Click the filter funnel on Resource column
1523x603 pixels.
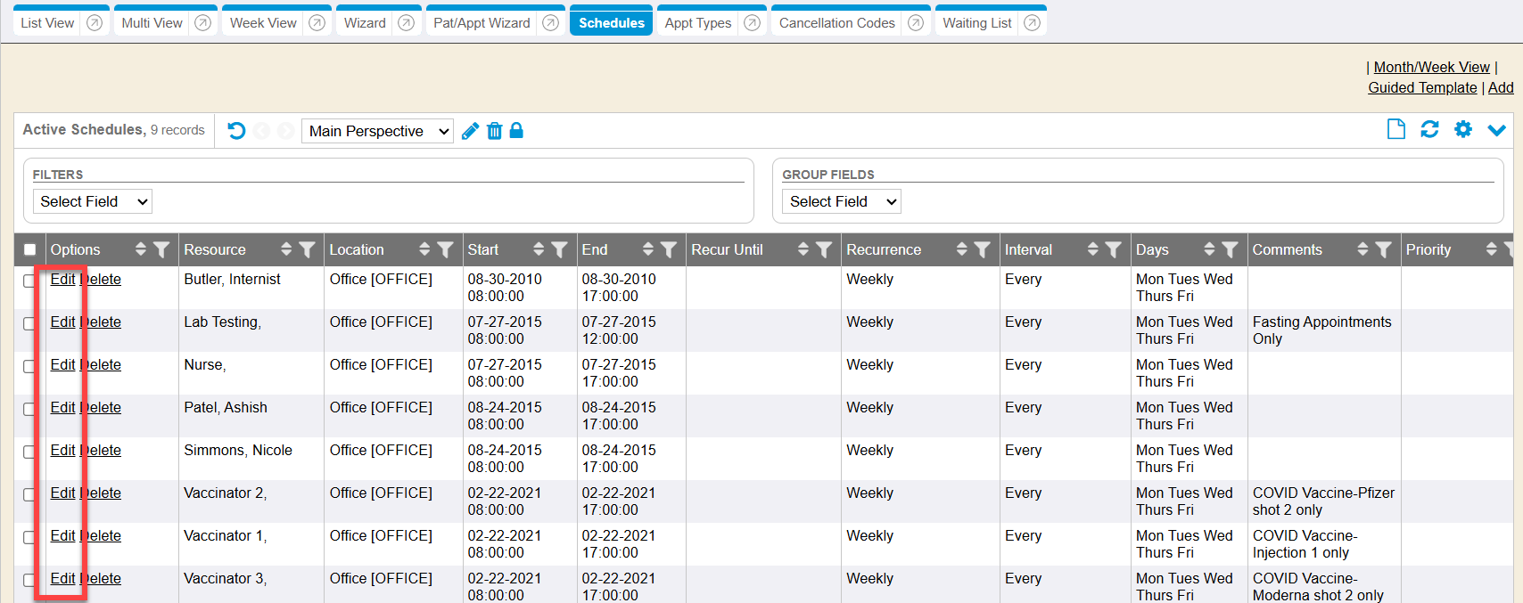tap(307, 250)
